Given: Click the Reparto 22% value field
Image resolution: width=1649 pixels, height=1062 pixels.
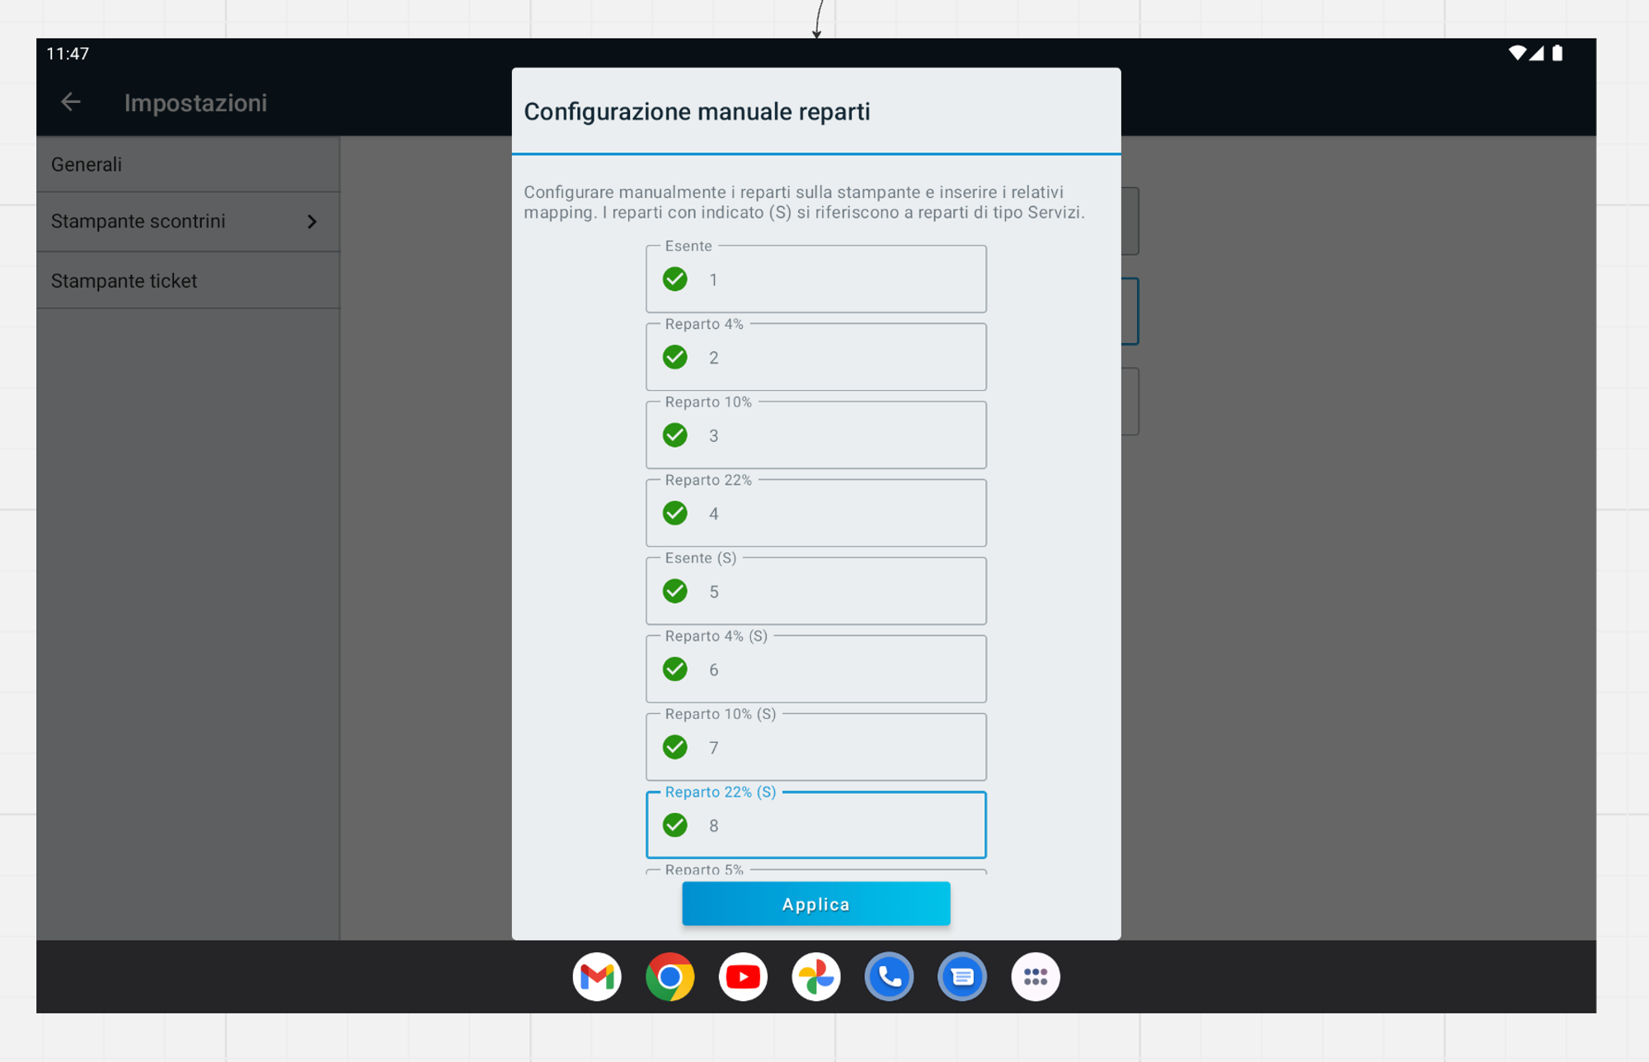Looking at the screenshot, I should [x=816, y=513].
